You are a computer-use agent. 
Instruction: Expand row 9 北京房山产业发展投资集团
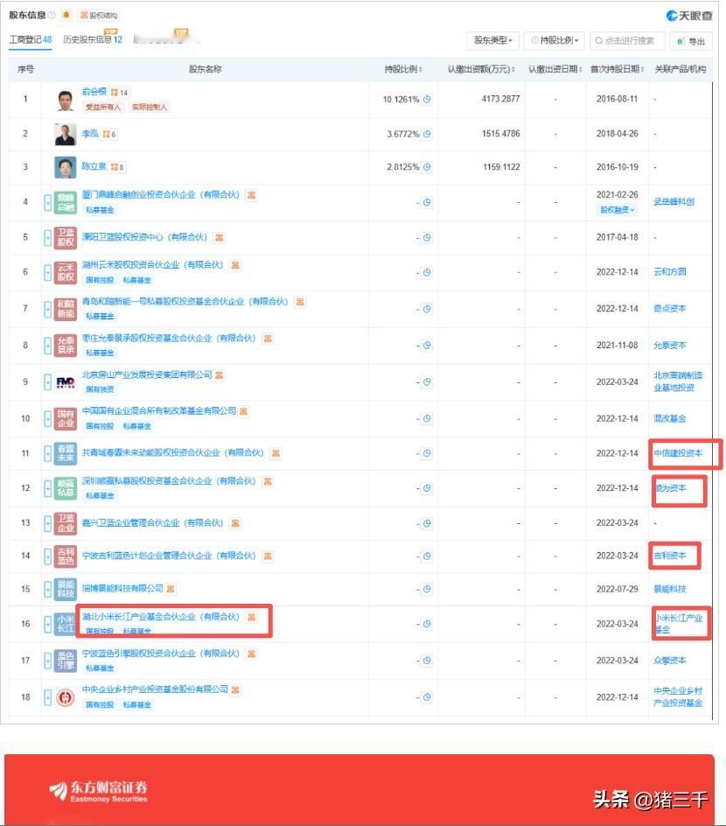(47, 381)
